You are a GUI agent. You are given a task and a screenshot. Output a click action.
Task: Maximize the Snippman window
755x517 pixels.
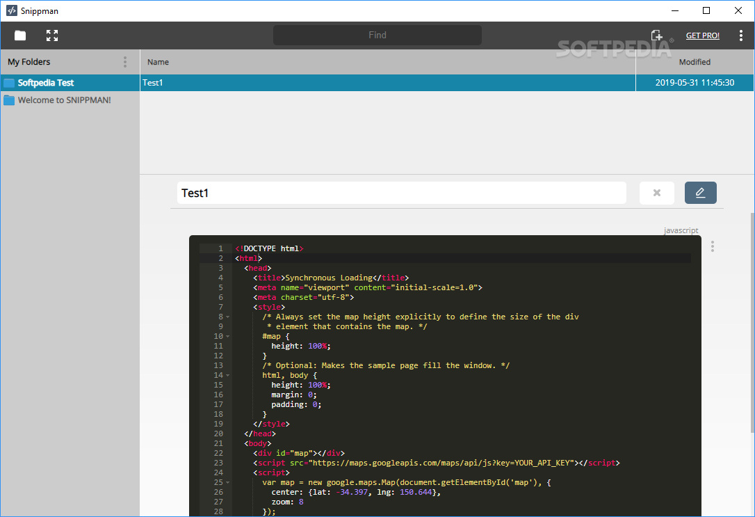click(x=706, y=10)
